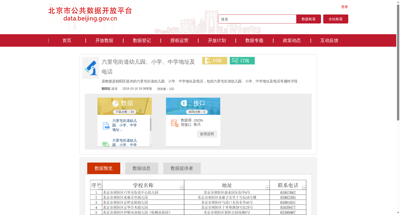Click the 纠错 button

click(215, 61)
